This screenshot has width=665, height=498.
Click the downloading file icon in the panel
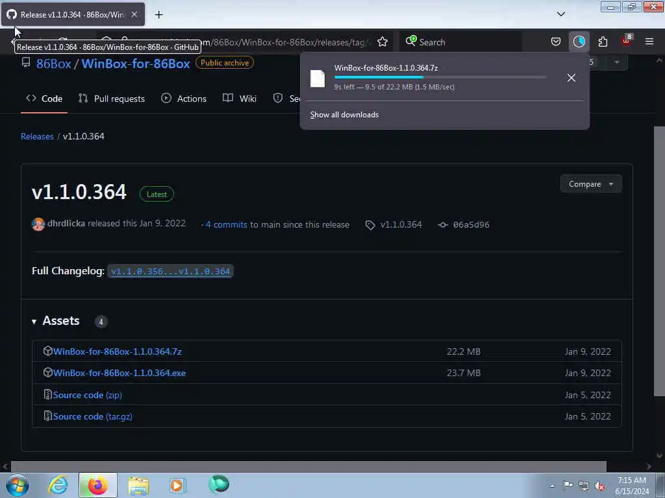click(x=318, y=78)
